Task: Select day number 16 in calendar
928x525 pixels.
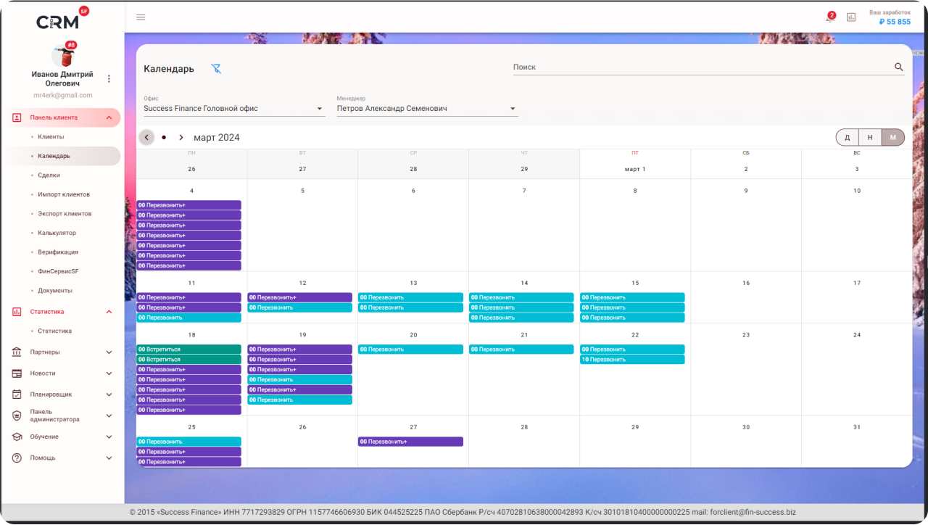Action: pos(746,283)
